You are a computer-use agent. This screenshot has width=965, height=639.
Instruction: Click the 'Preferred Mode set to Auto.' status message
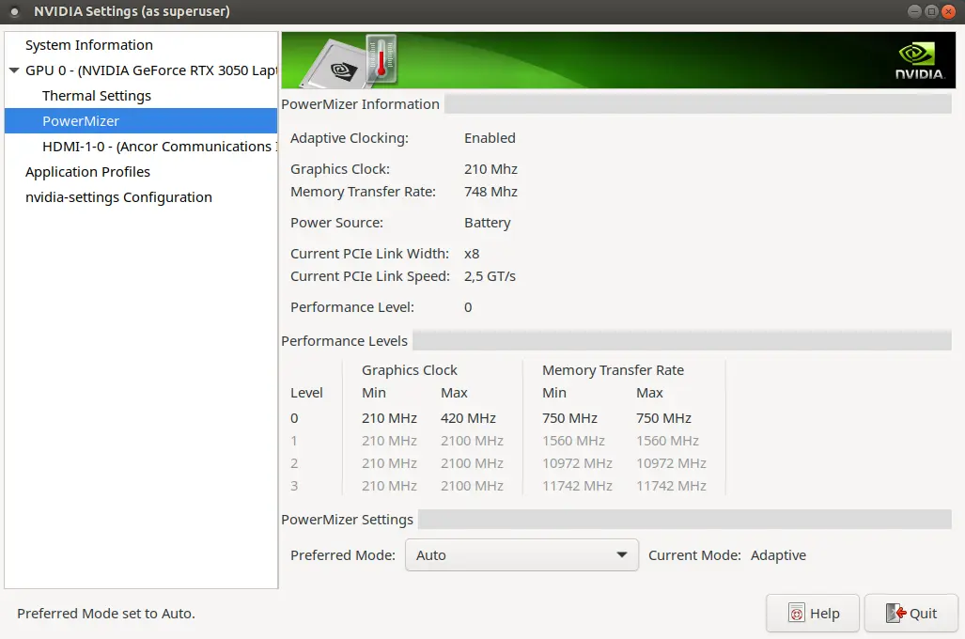pyautogui.click(x=106, y=613)
